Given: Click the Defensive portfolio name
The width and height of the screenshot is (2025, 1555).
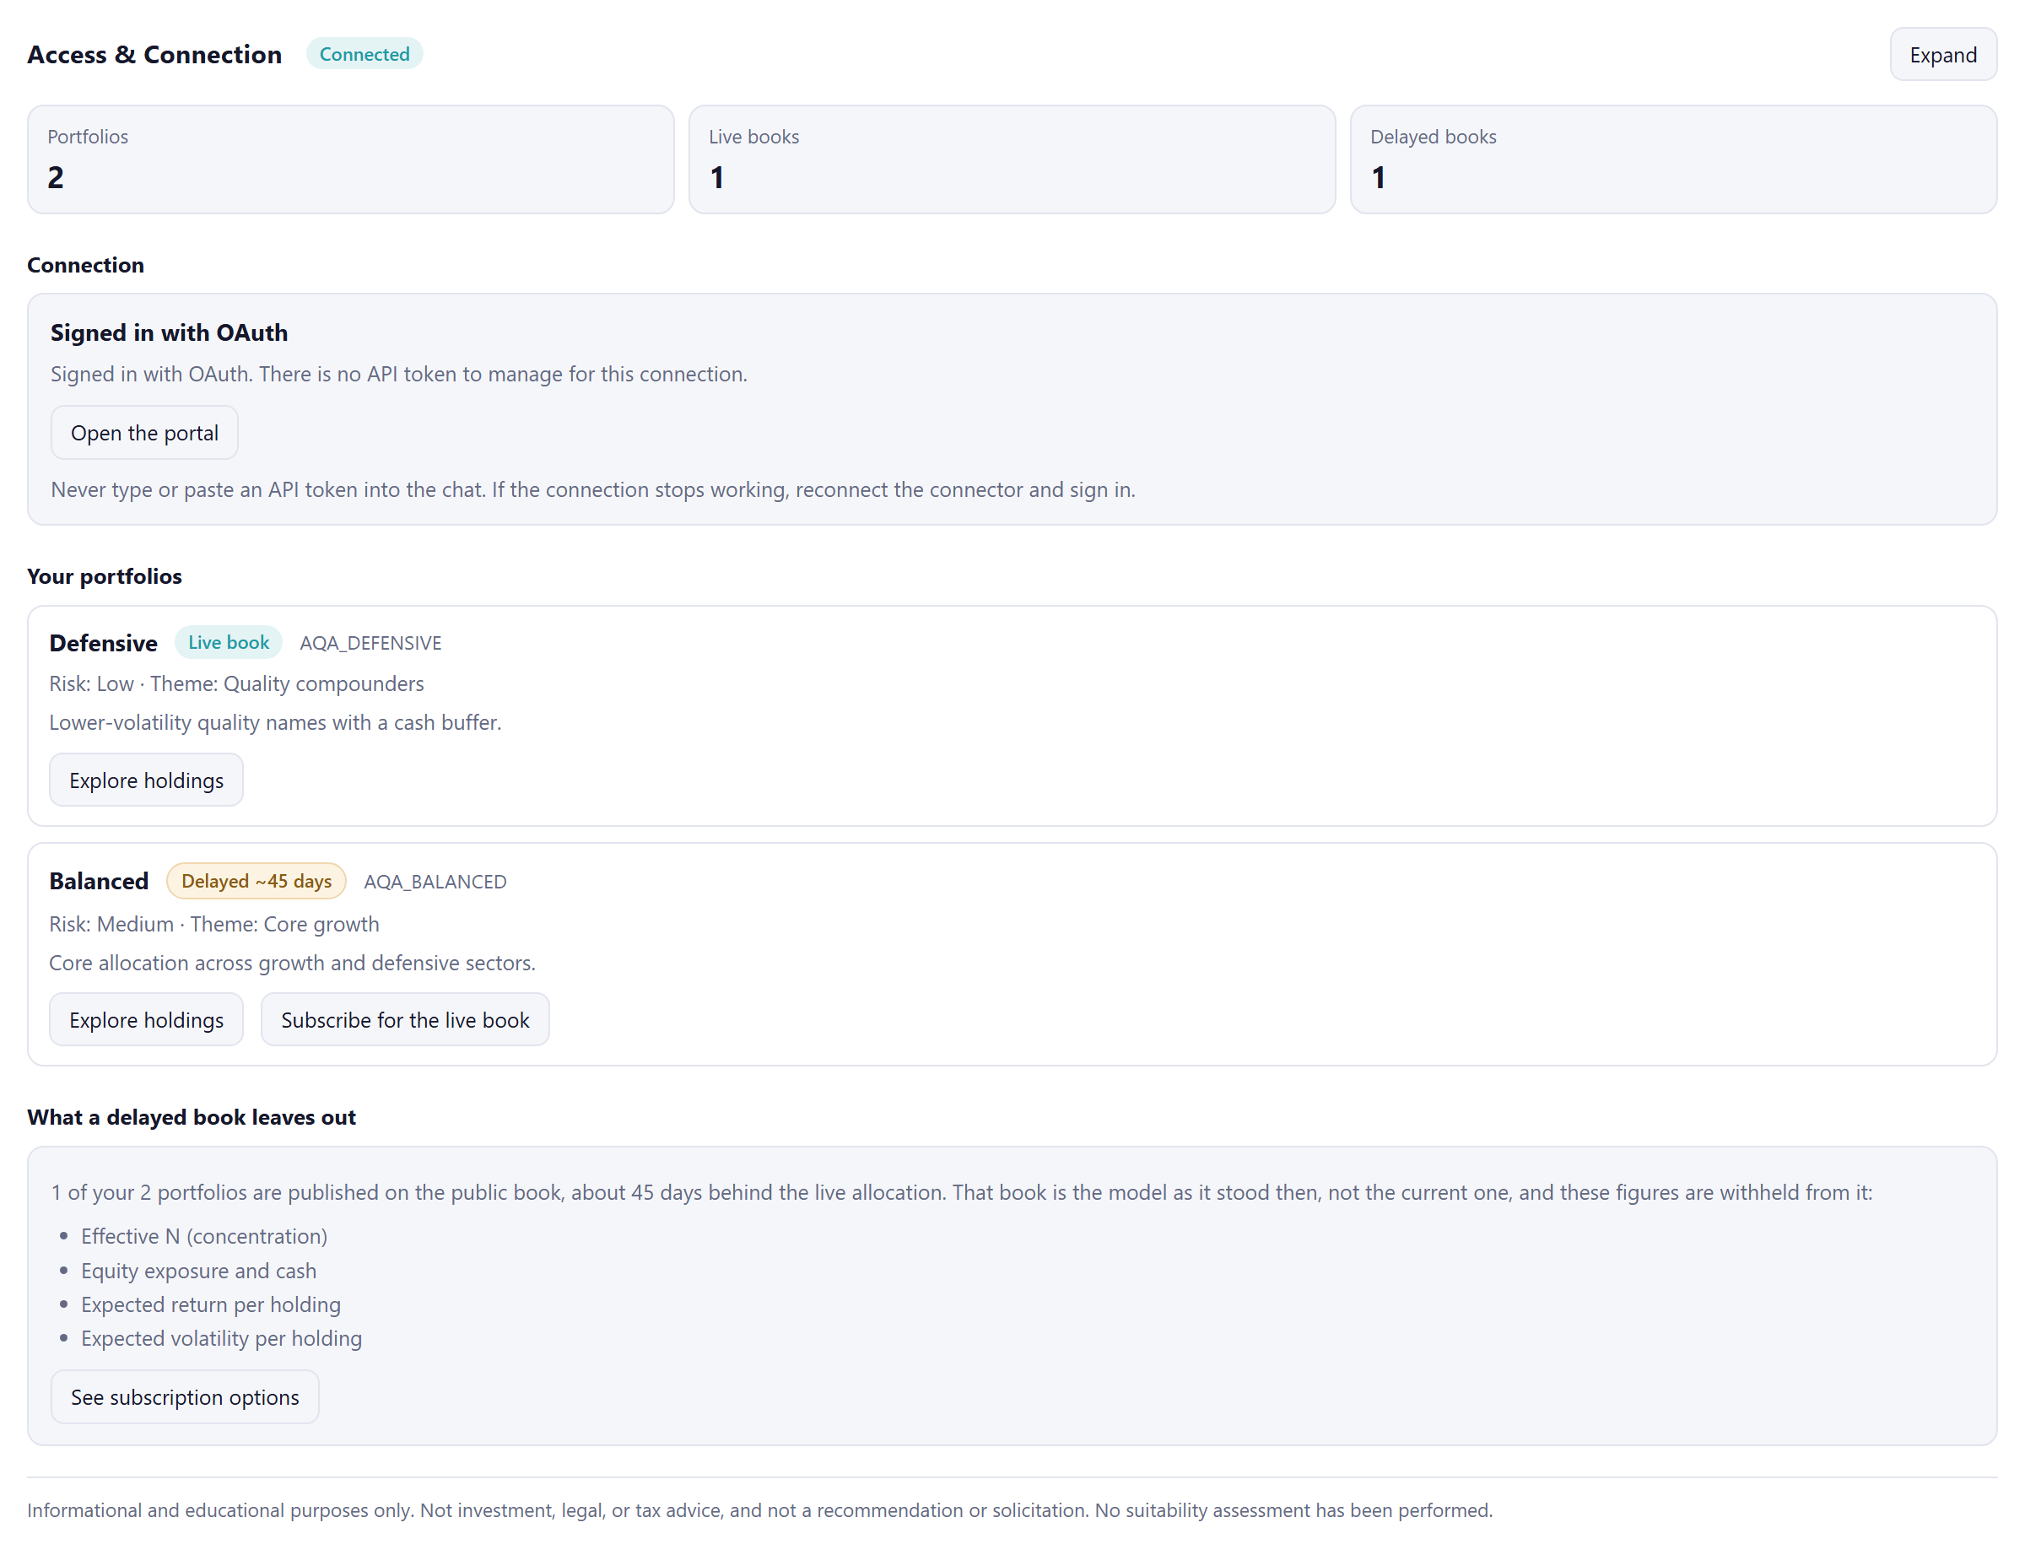Looking at the screenshot, I should pyautogui.click(x=104, y=642).
